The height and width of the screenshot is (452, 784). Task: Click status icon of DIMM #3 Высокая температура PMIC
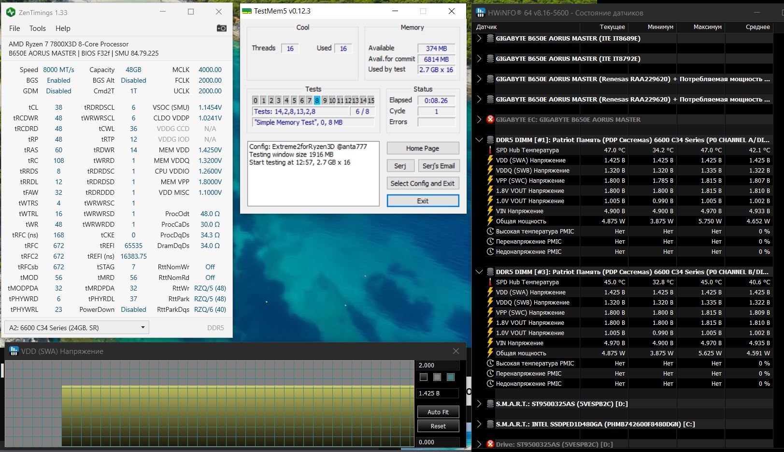(x=490, y=363)
